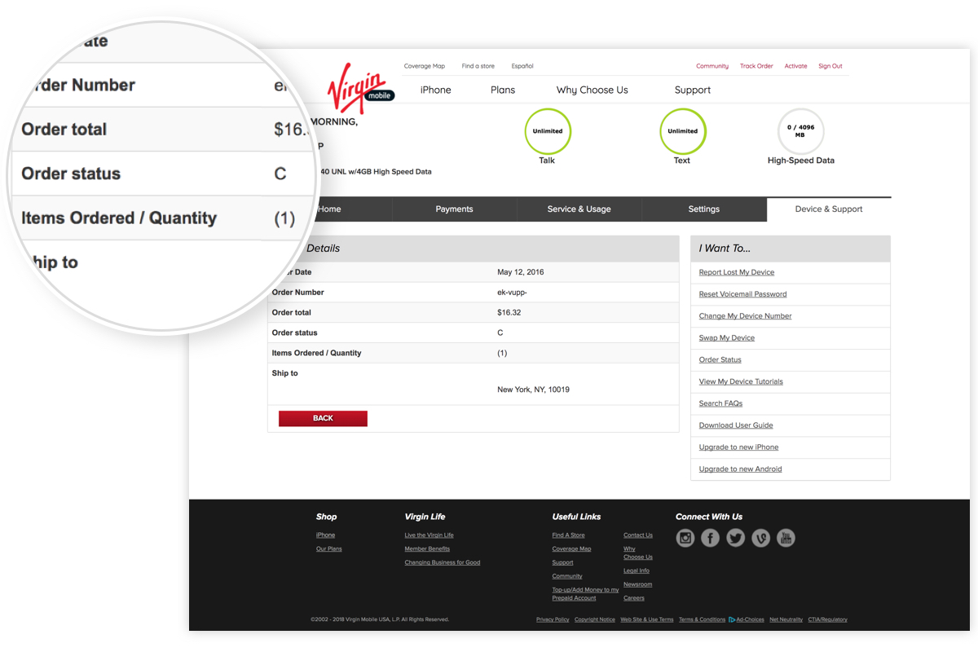Open Live the Virgin Life link
978x652 pixels.
pyautogui.click(x=429, y=535)
